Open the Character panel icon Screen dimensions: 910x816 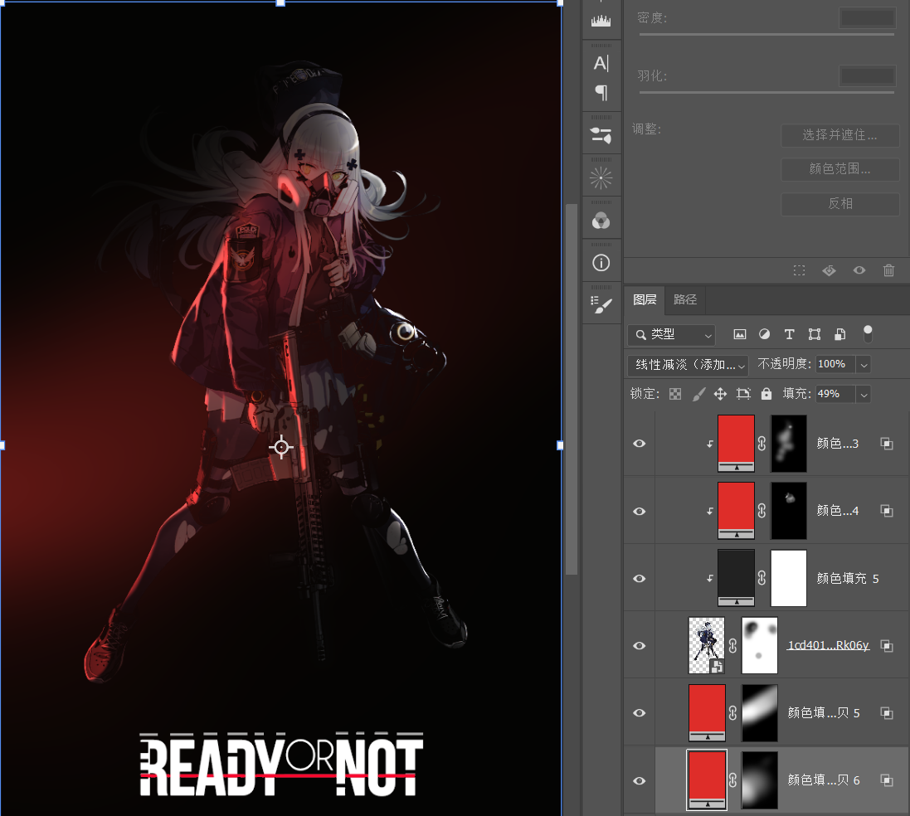pos(601,63)
